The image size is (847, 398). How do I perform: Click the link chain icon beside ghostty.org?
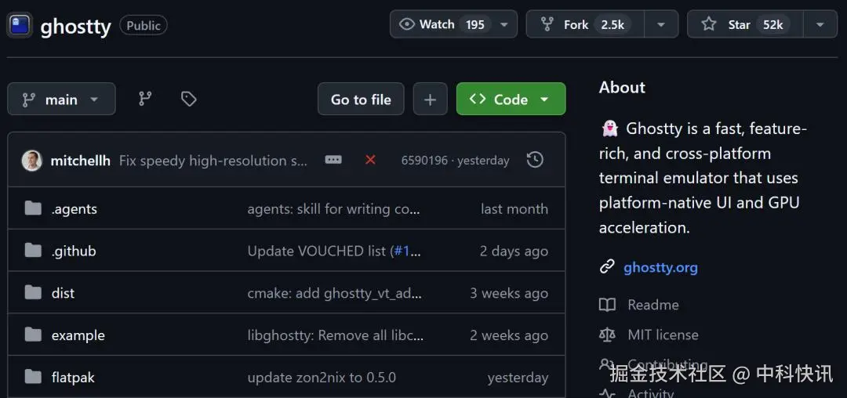607,267
